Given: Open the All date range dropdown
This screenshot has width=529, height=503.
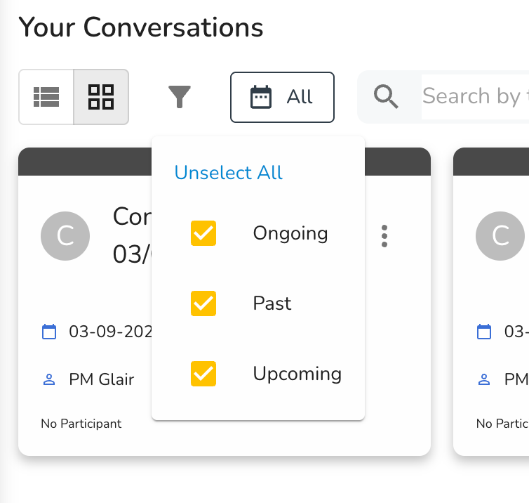Looking at the screenshot, I should click(282, 96).
